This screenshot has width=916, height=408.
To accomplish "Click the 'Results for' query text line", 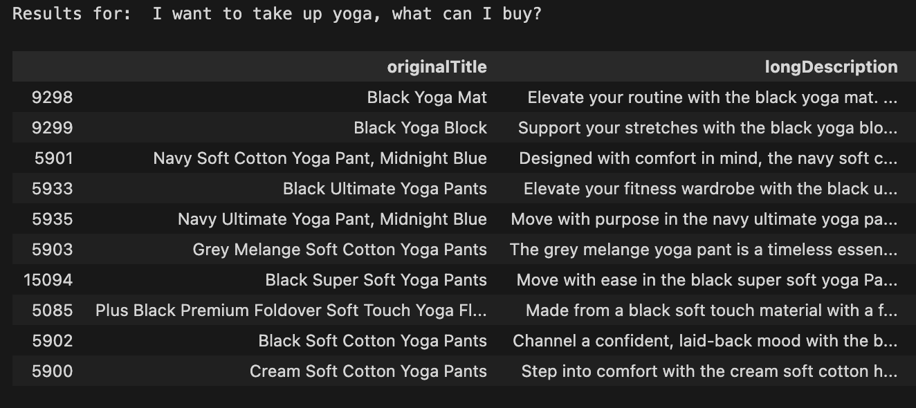I will coord(277,14).
